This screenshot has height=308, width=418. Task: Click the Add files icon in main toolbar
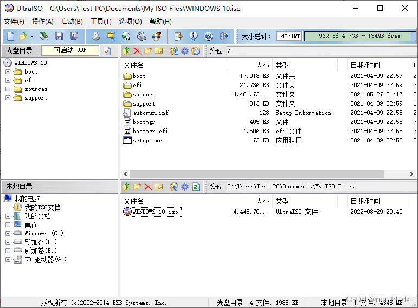[x=178, y=36]
